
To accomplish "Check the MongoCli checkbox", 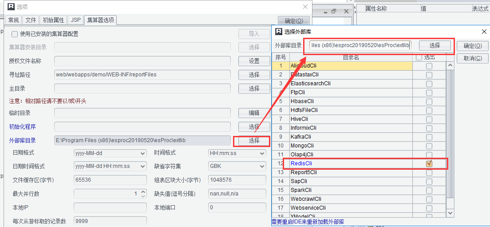I will [429, 146].
